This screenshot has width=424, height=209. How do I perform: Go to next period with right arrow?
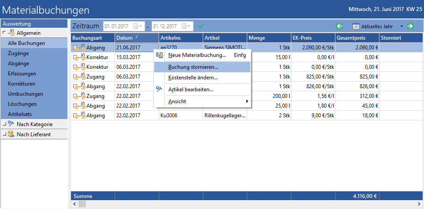pos(410,26)
